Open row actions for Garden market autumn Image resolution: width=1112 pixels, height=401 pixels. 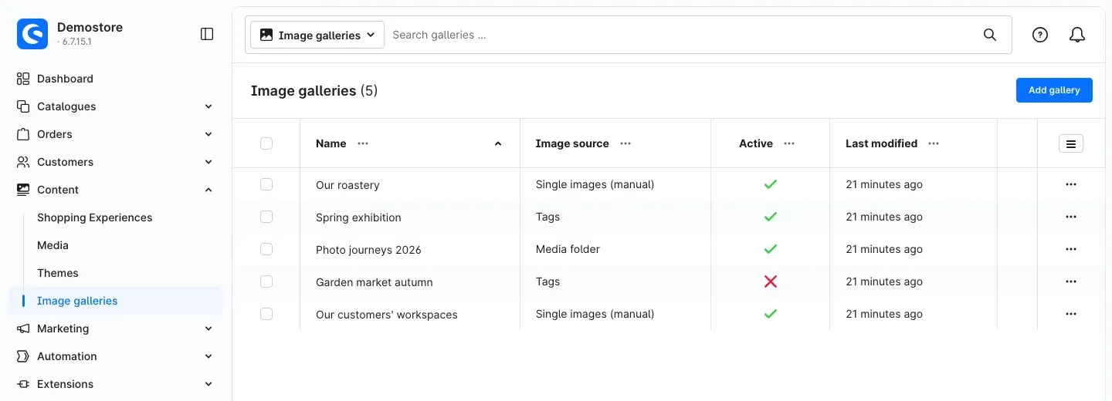tap(1071, 281)
